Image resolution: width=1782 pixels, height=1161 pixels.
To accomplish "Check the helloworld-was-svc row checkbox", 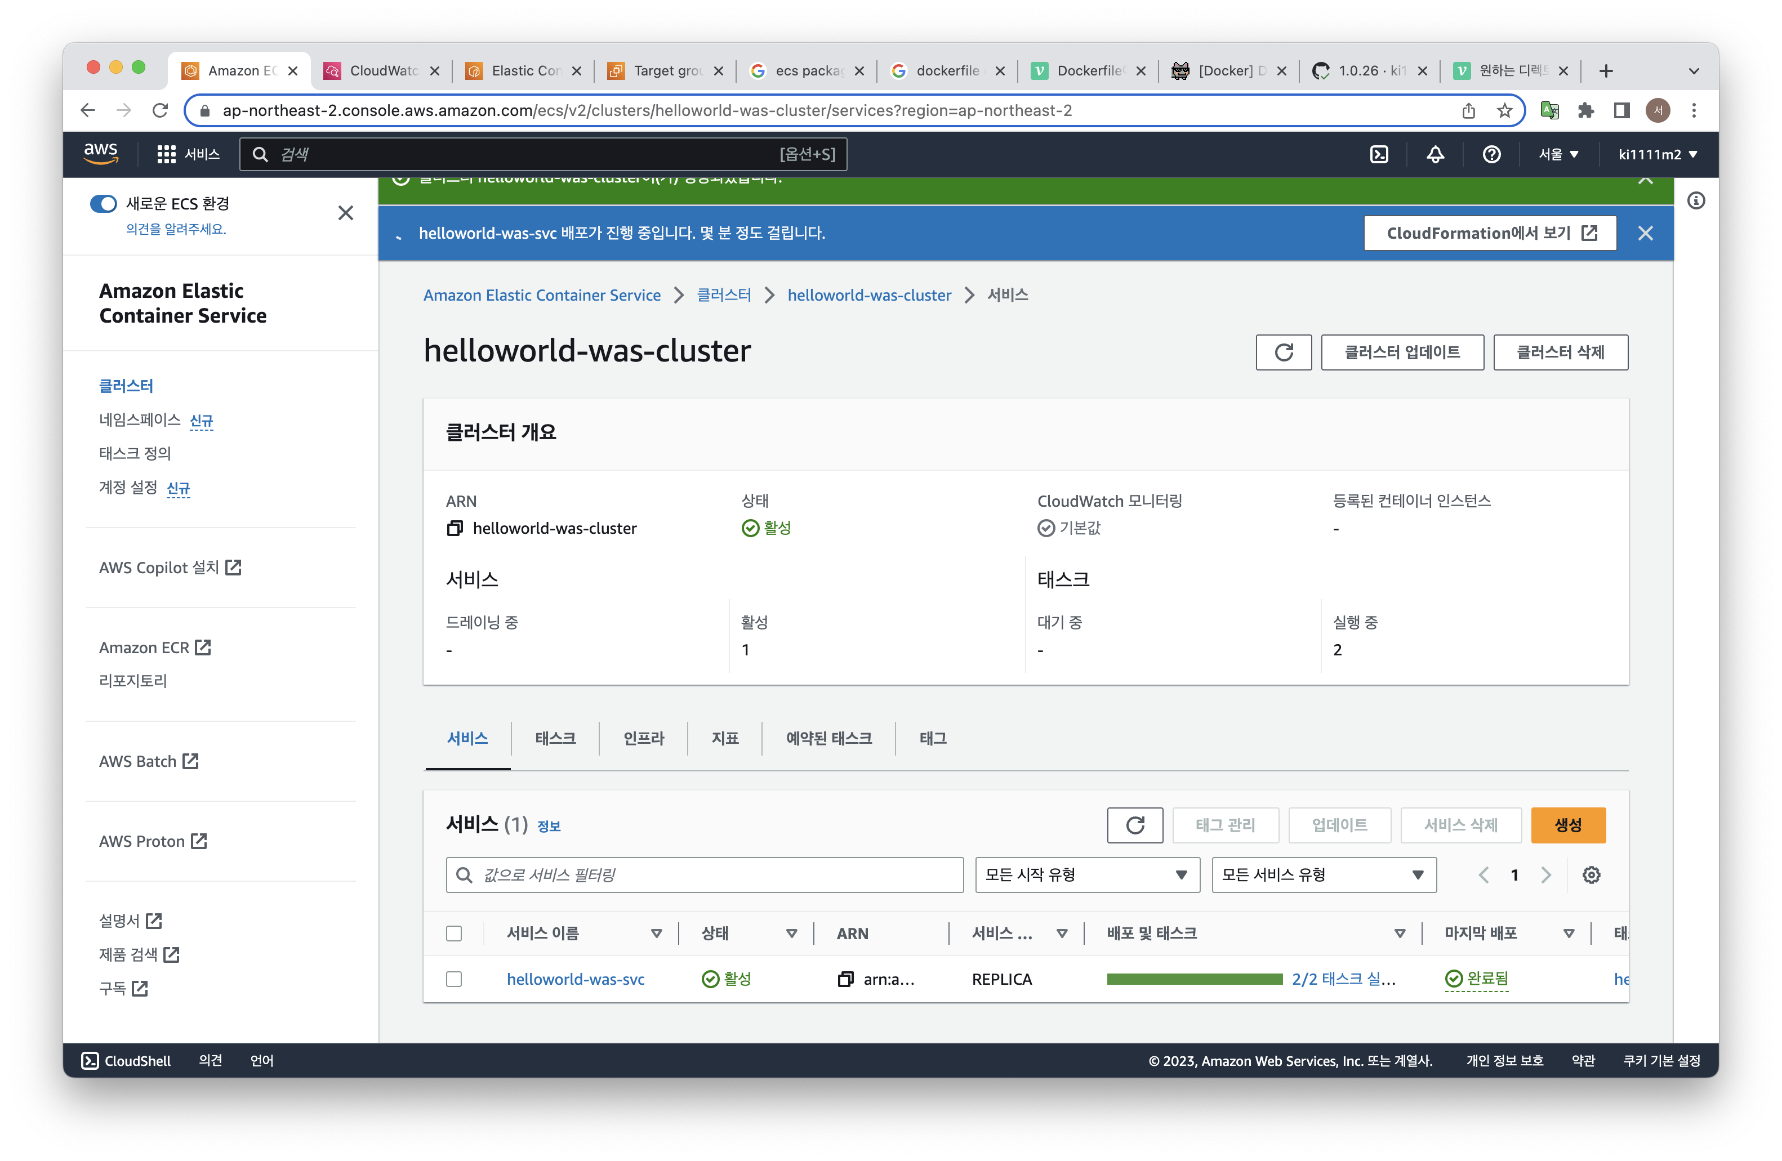I will [454, 979].
